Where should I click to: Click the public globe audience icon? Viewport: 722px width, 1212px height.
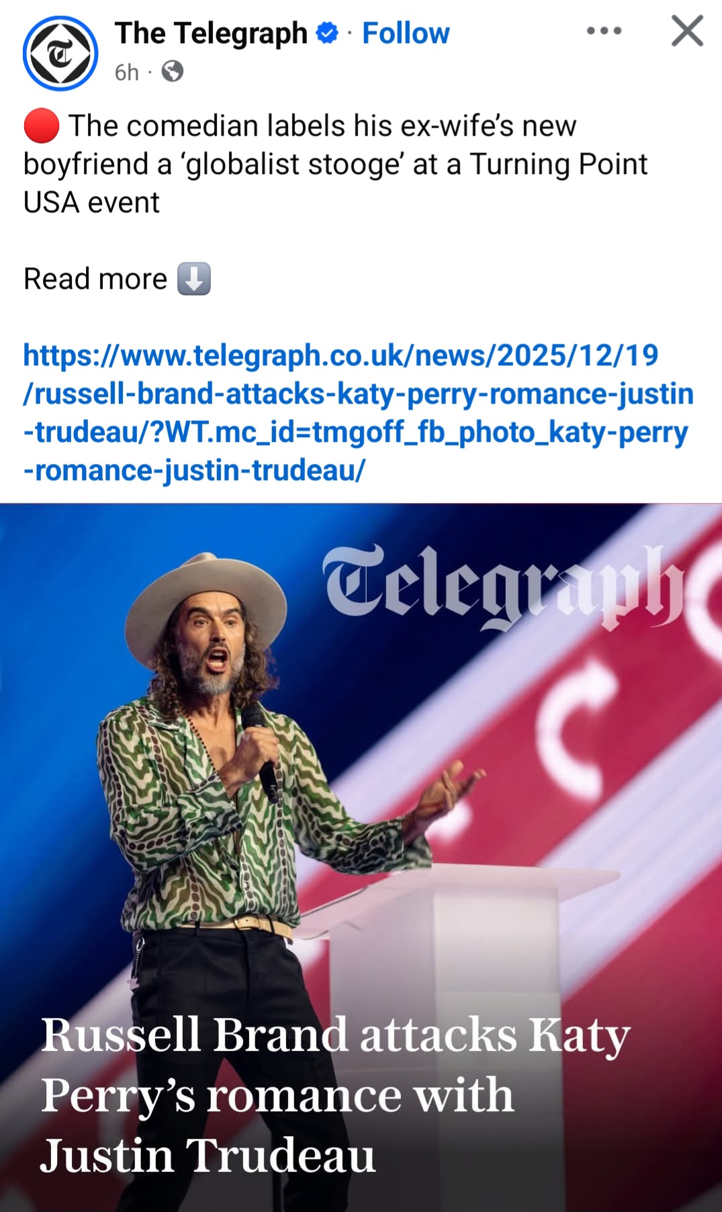pos(173,71)
